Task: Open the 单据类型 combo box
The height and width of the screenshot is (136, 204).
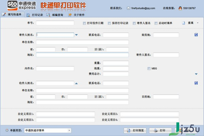Action: pyautogui.click(x=48, y=131)
